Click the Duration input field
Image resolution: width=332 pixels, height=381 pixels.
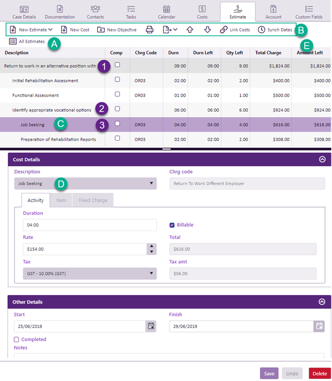point(90,225)
